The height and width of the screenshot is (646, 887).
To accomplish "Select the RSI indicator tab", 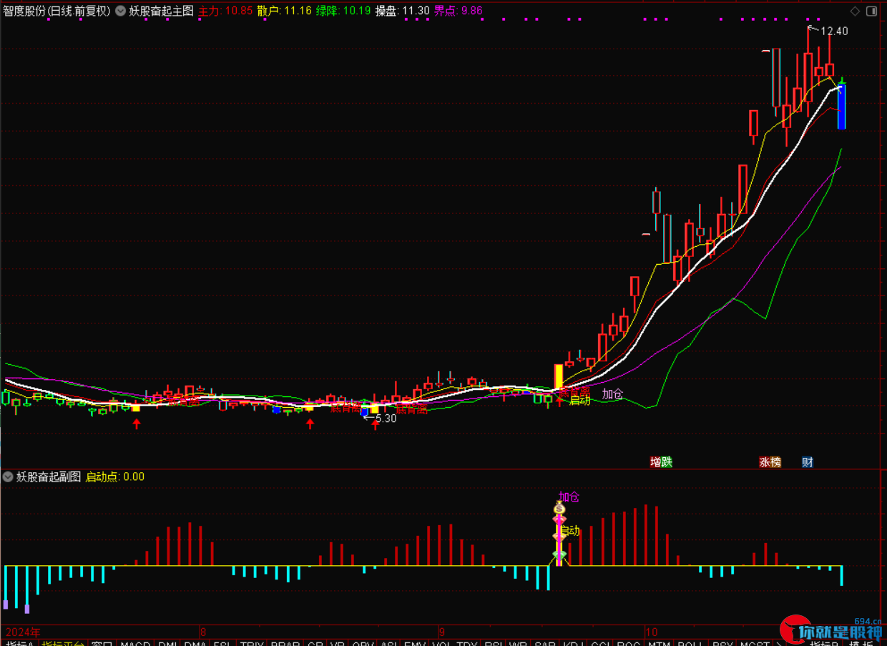I will 493,643.
